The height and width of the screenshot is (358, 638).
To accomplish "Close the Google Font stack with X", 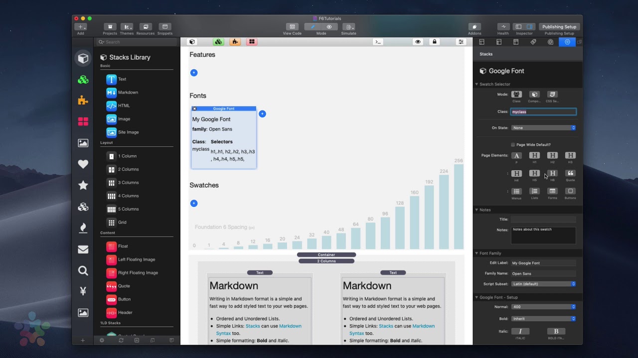I will tap(194, 108).
